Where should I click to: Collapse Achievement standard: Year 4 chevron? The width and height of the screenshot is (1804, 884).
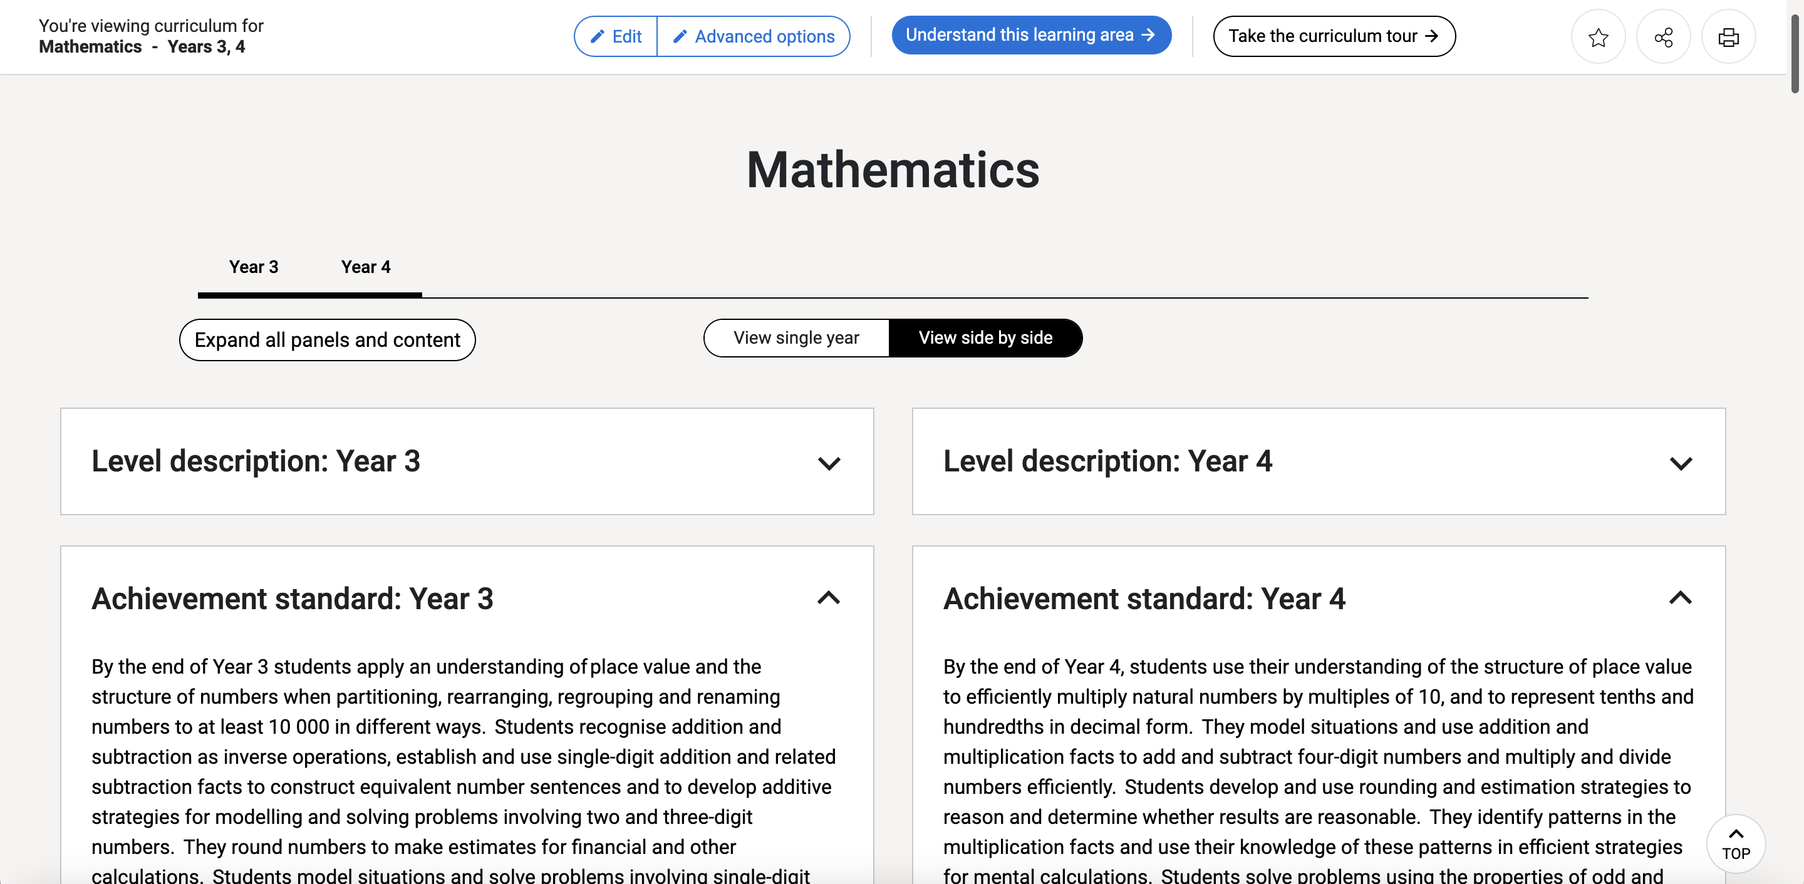pyautogui.click(x=1680, y=598)
